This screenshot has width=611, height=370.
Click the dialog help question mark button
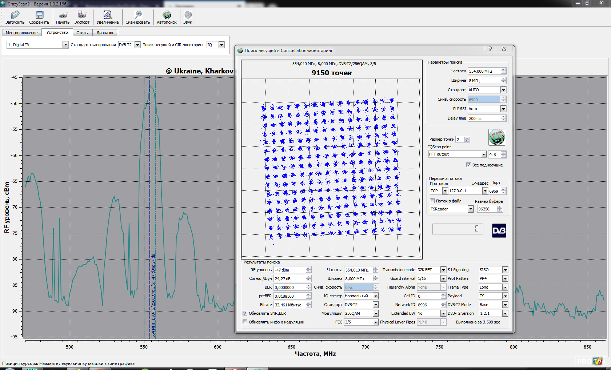pyautogui.click(x=490, y=49)
